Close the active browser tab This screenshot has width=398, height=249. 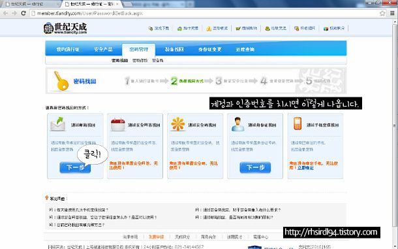117,5
